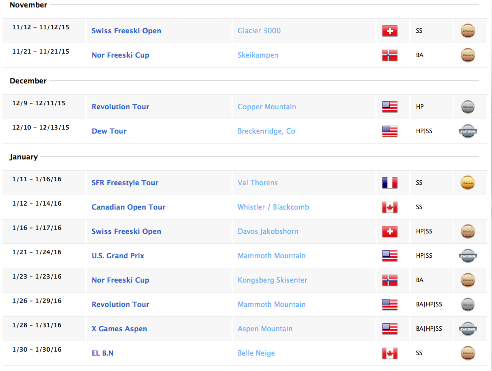Click the gold medal for SFR Freestyle Tour

[468, 183]
